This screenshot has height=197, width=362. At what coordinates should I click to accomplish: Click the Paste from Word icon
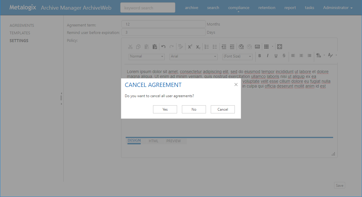click(155, 47)
